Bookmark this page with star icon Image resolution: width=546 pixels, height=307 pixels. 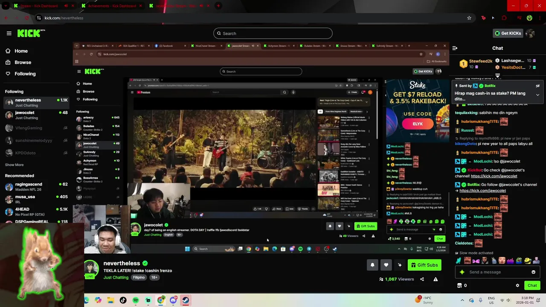click(x=469, y=18)
